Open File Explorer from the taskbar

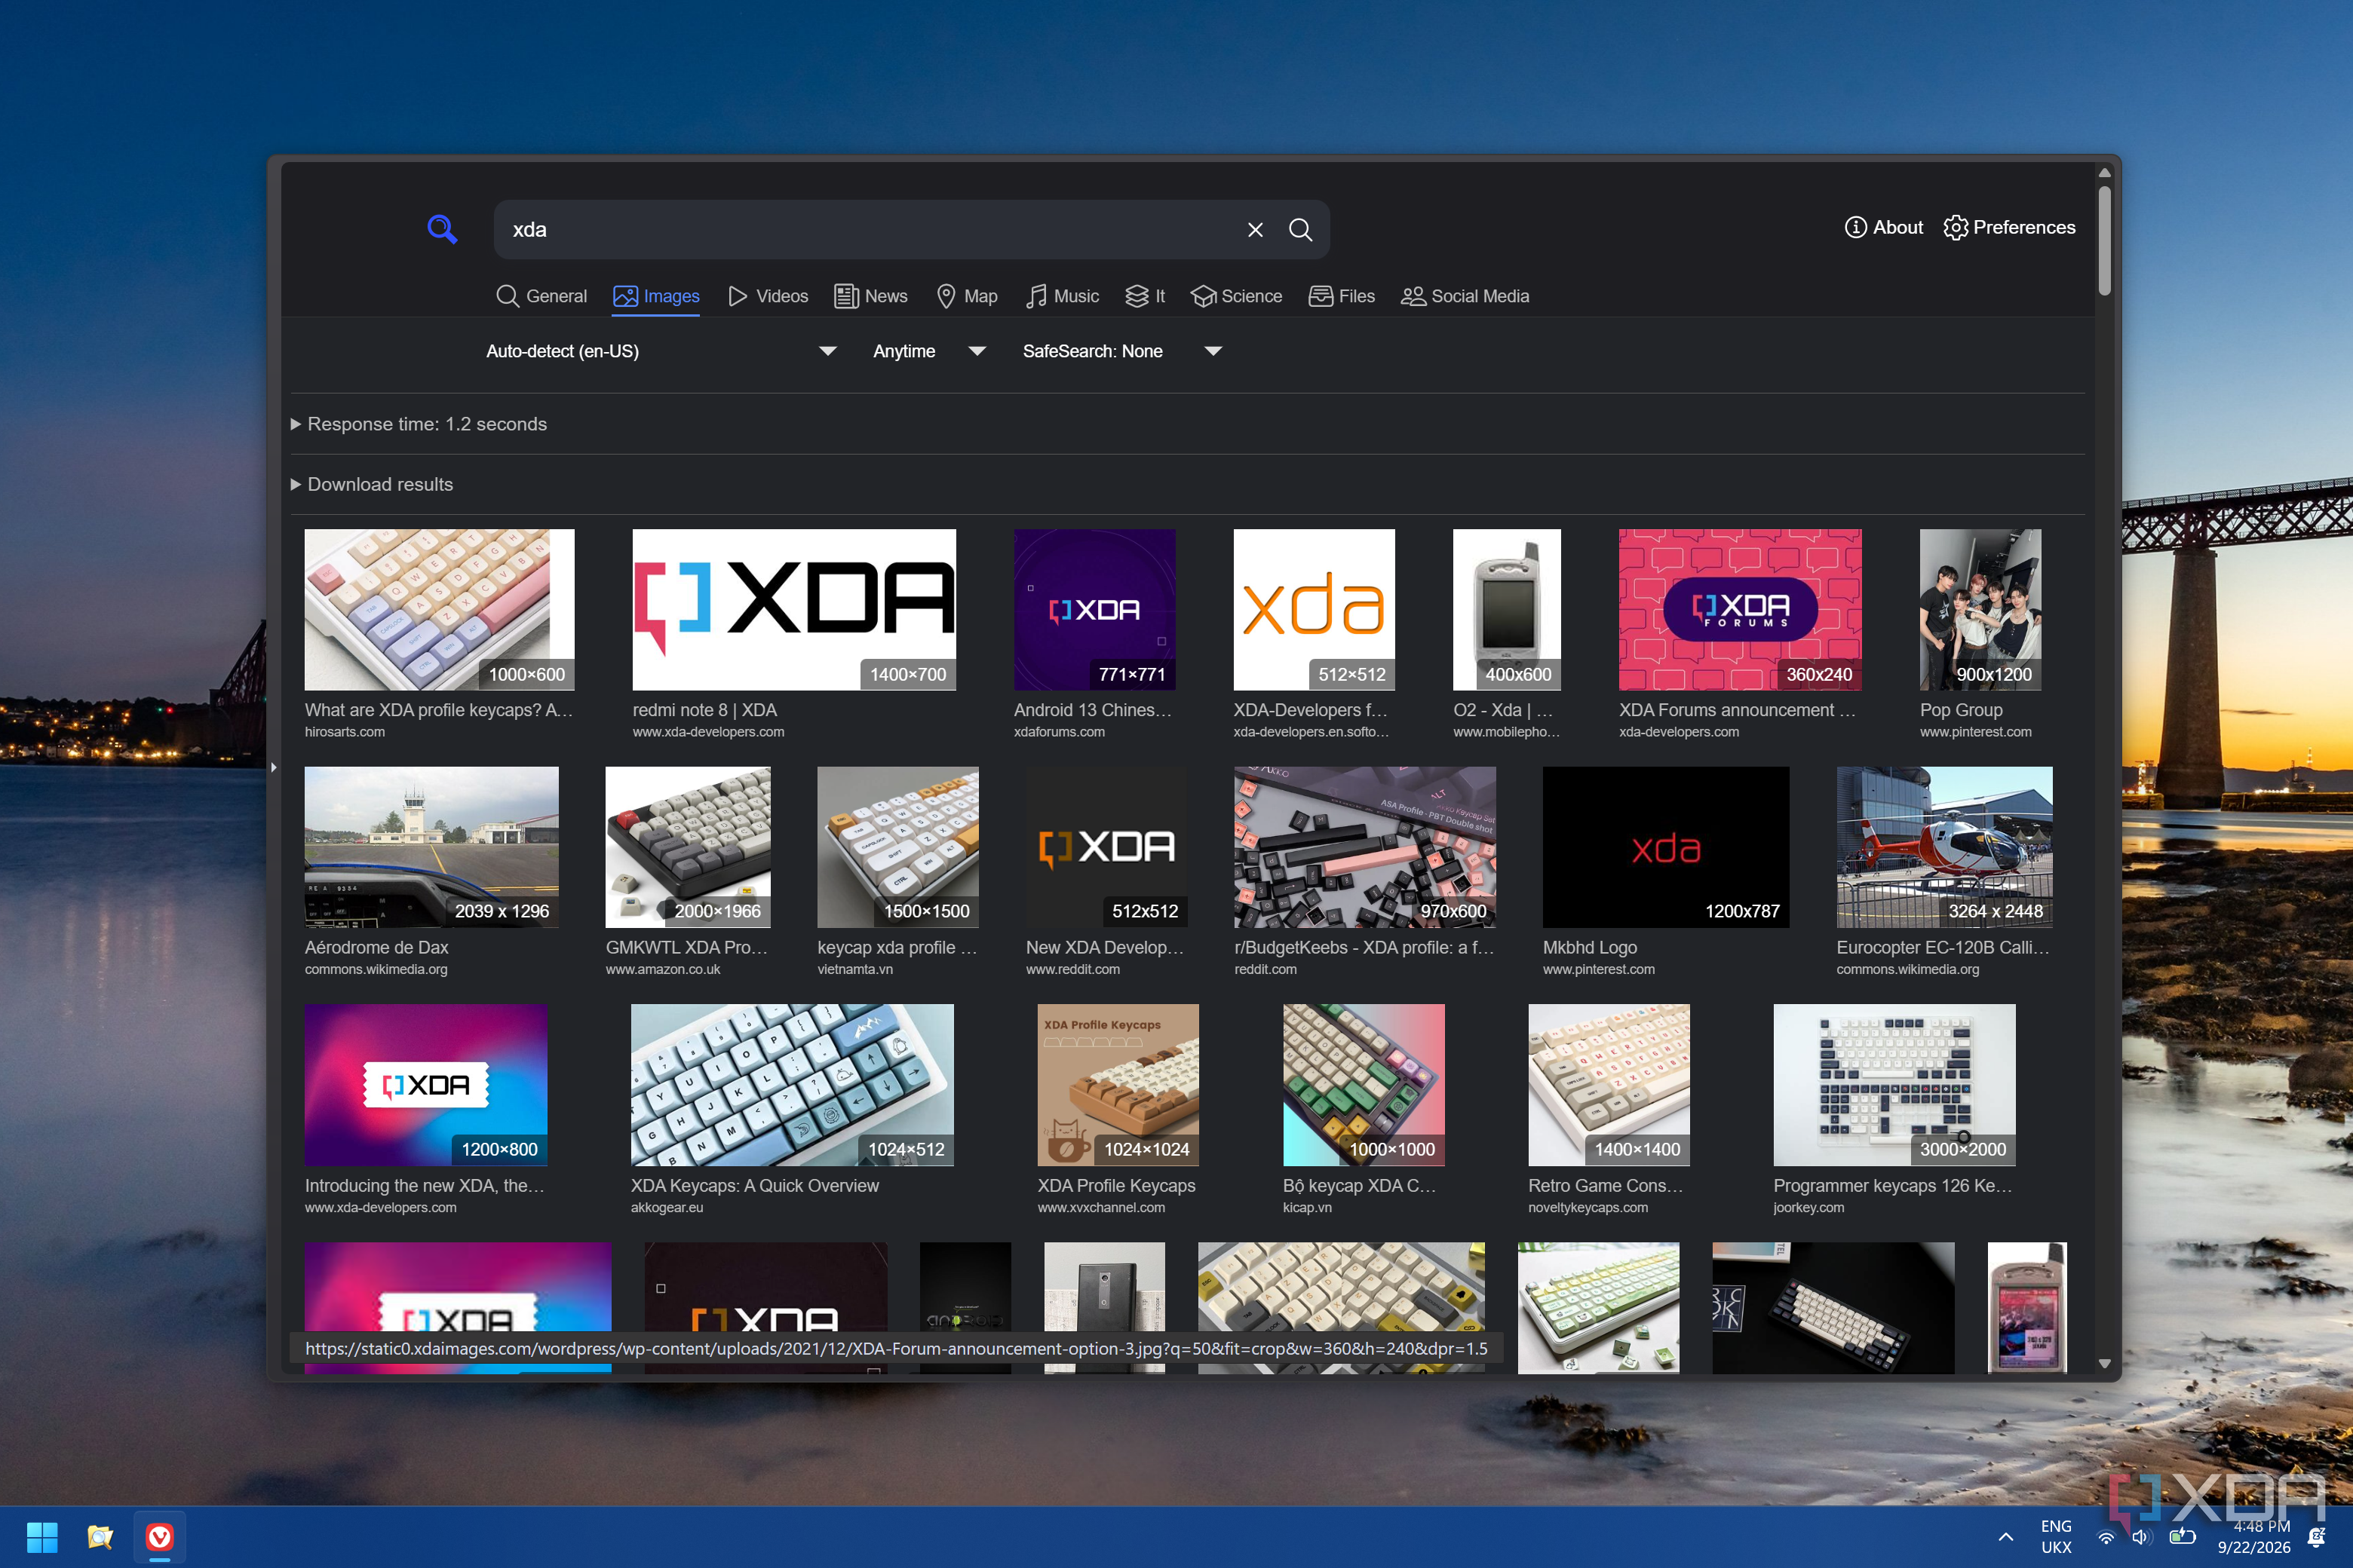coord(100,1537)
